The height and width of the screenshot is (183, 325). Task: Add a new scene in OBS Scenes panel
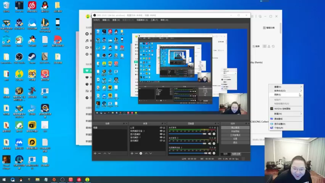pos(95,153)
